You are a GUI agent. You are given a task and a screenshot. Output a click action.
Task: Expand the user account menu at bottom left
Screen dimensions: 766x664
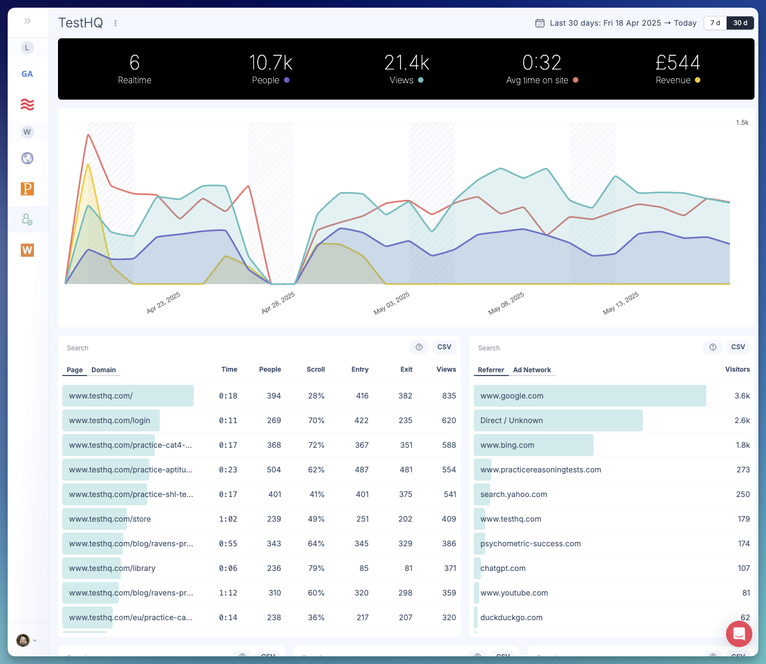(27, 640)
